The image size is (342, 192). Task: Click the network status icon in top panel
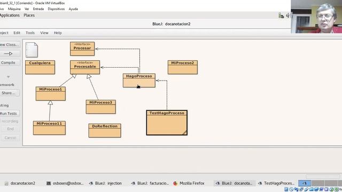pyautogui.click(x=281, y=15)
